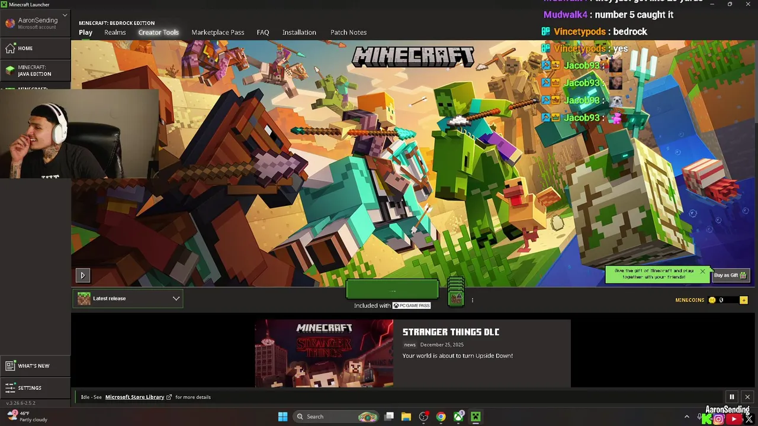Image resolution: width=758 pixels, height=426 pixels.
Task: Add Minecoins with the yellow plus button
Action: [x=744, y=300]
